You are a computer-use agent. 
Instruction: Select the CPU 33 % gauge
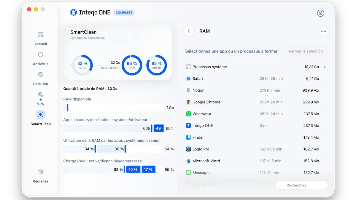82,65
